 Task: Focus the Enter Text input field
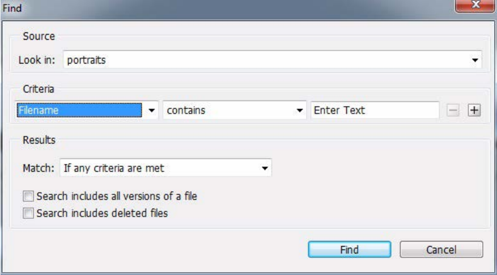click(x=375, y=111)
